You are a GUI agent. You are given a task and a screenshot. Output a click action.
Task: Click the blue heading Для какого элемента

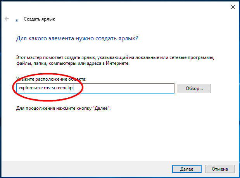tap(77, 38)
